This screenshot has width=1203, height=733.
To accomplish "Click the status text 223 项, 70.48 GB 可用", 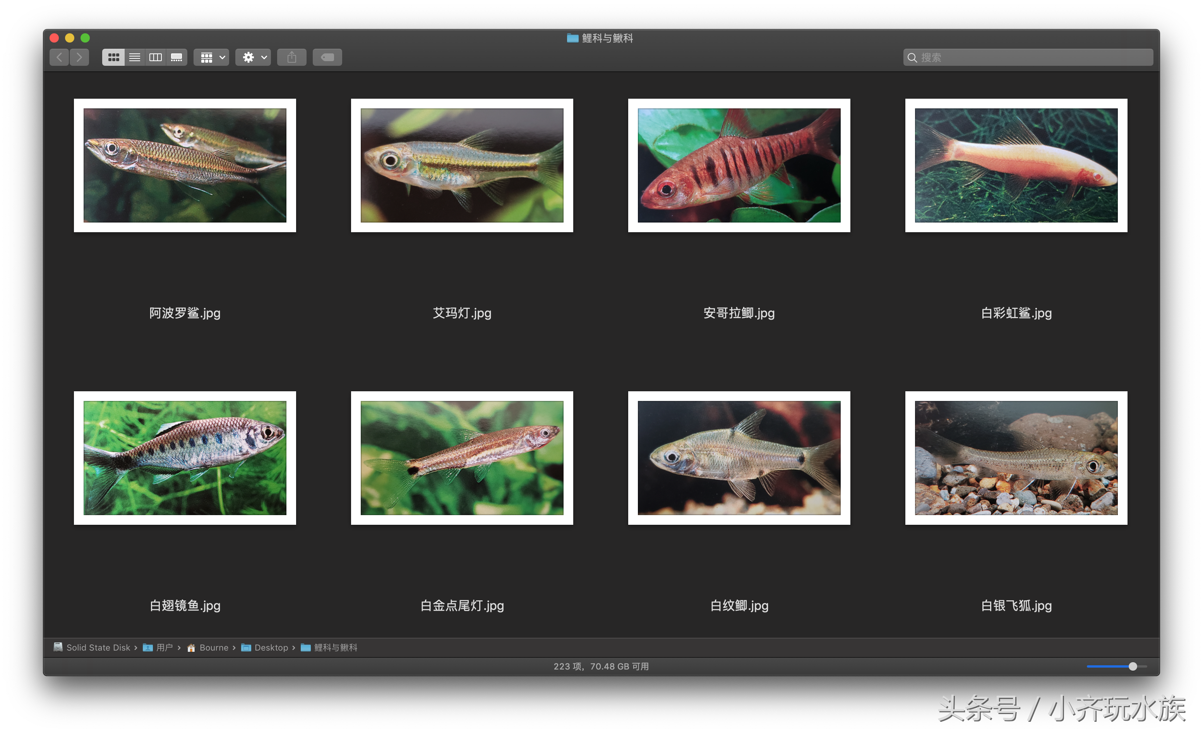I will (601, 667).
